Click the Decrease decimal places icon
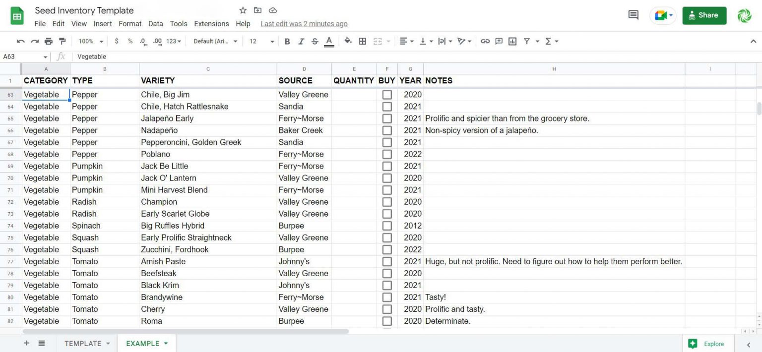The width and height of the screenshot is (762, 352). pyautogui.click(x=143, y=41)
